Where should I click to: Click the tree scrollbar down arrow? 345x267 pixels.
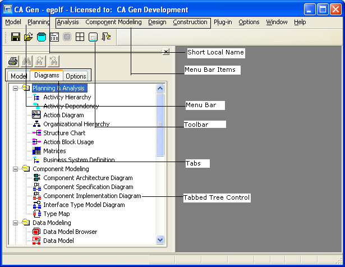pyautogui.click(x=160, y=240)
